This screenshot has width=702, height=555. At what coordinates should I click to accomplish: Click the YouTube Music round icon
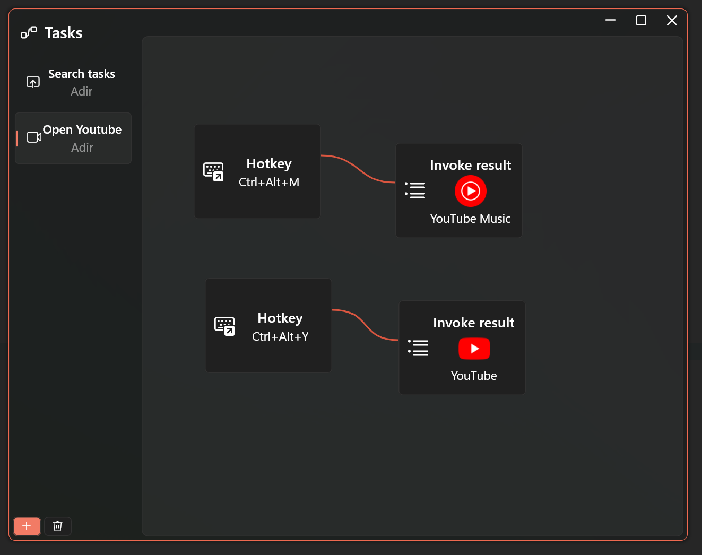tap(471, 191)
